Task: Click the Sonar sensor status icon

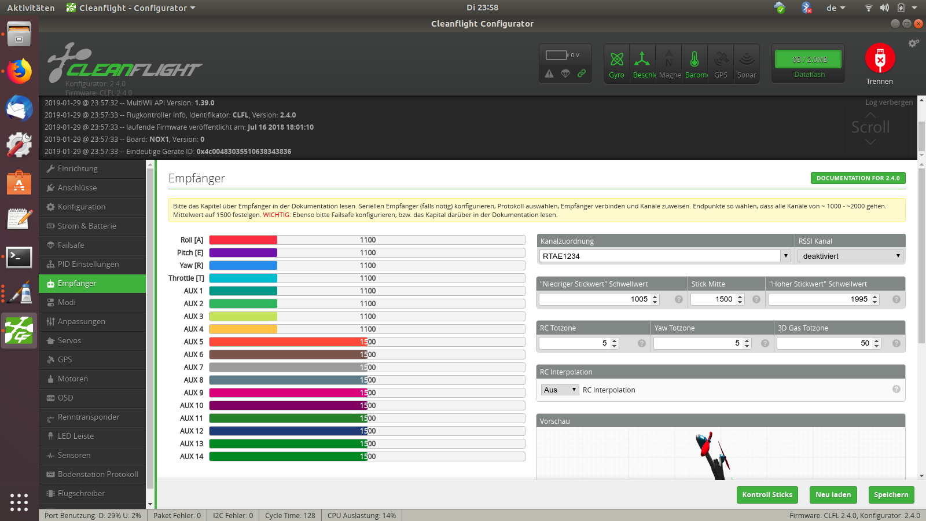Action: point(747,63)
